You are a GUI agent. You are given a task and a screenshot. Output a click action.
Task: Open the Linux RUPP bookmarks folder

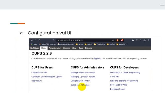click(x=121, y=44)
